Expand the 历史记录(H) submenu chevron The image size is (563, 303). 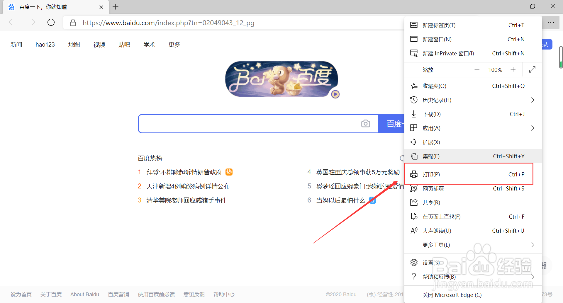click(x=533, y=100)
